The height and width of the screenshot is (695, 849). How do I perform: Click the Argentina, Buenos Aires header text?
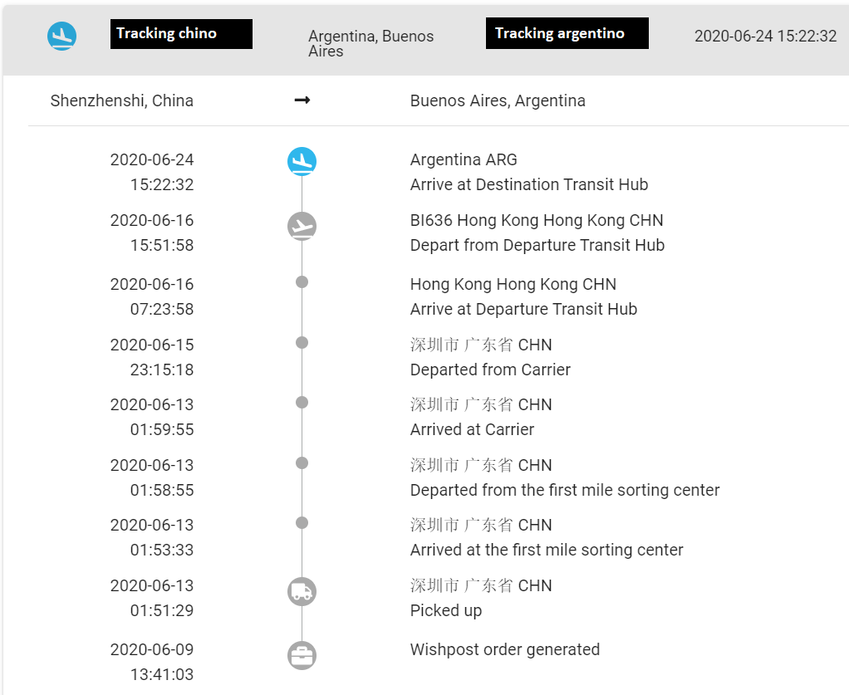tap(371, 44)
